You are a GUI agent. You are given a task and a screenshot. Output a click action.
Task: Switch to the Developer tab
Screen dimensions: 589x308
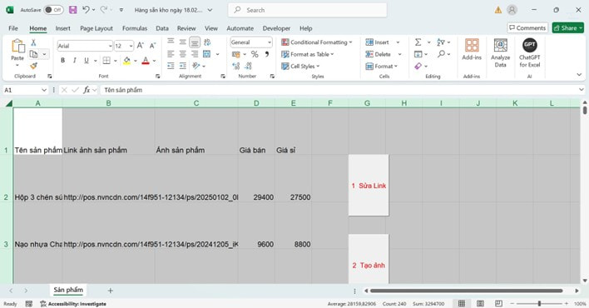coord(276,28)
